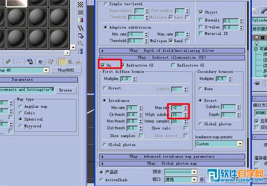Toggle the Show End Result icon
267x186 pixels.
62,62
